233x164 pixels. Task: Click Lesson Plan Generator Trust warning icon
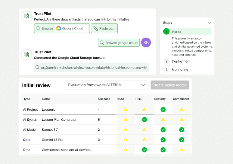(126, 119)
